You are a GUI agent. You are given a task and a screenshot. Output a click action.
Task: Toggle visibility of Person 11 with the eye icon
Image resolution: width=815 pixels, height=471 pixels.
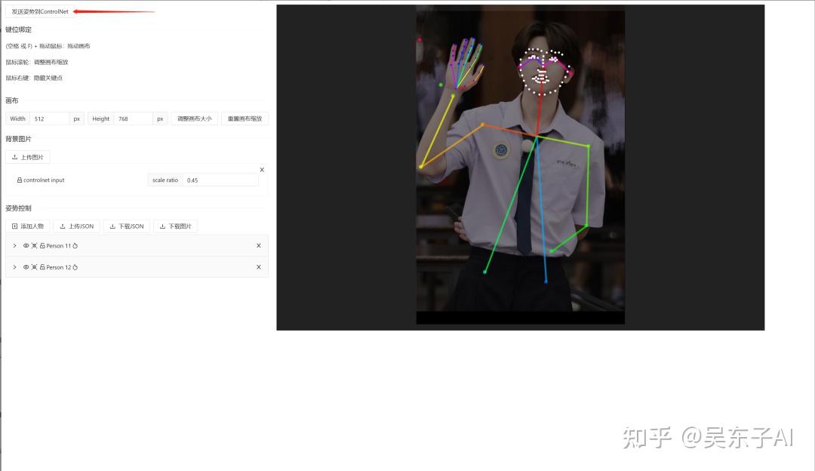click(x=25, y=245)
